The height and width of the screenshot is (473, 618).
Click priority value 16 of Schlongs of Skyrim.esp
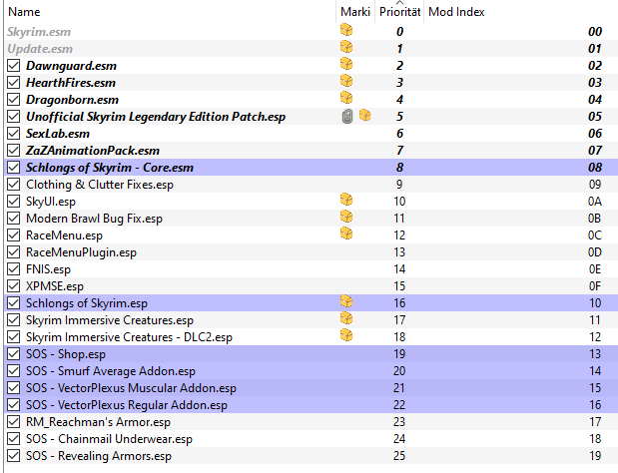[x=399, y=303]
